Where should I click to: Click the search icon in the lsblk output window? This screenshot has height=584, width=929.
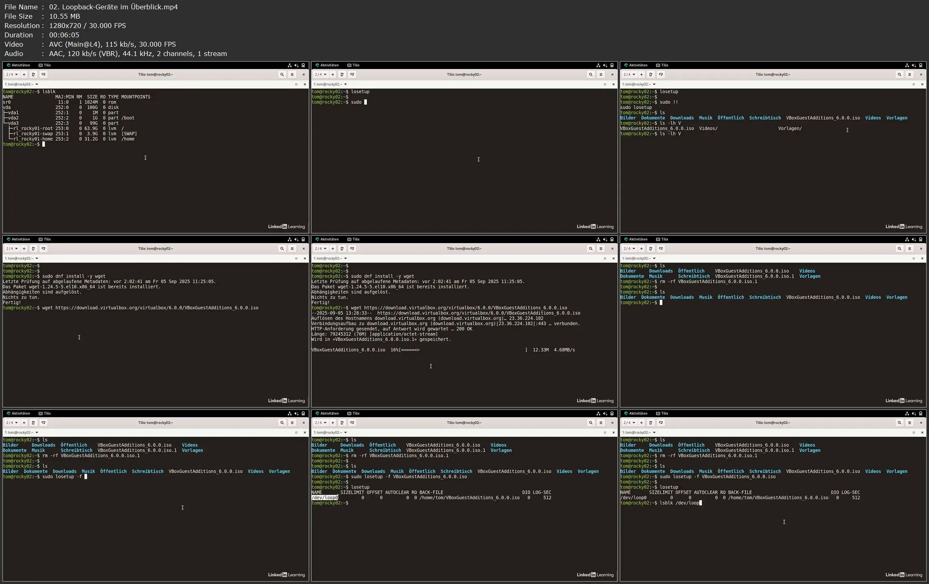click(282, 75)
